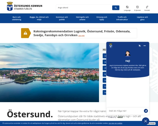Open Bygga, bo, klimat och miljö menu
This screenshot has width=158, height=126.
click(x=39, y=18)
